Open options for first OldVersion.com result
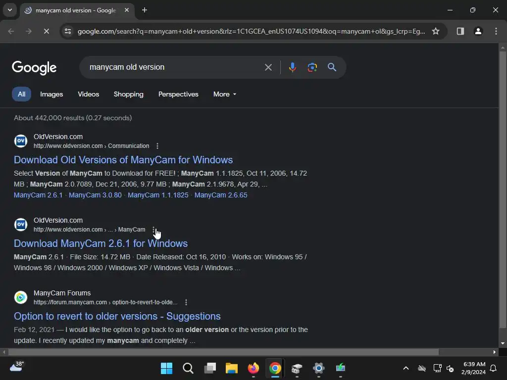Image resolution: width=507 pixels, height=380 pixels. (157, 146)
